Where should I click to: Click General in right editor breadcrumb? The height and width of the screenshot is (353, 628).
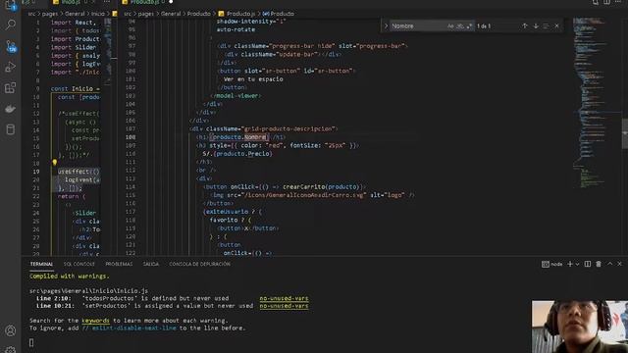(171, 14)
